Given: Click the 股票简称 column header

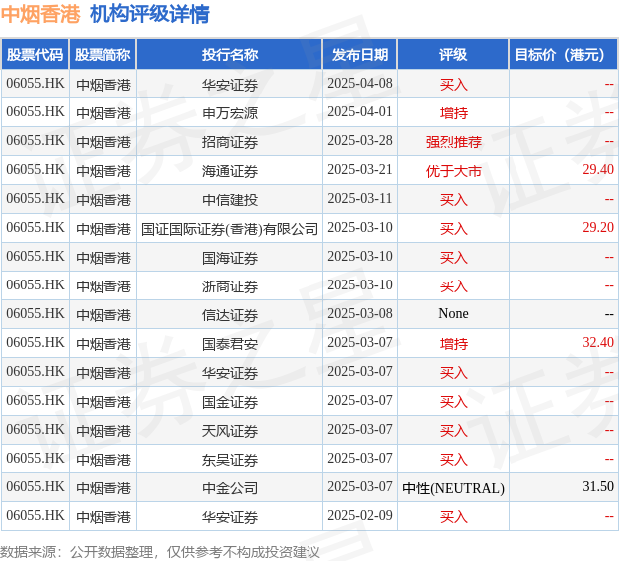Looking at the screenshot, I should [103, 55].
